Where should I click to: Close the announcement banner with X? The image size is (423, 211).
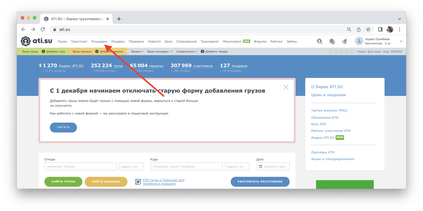coord(286,87)
